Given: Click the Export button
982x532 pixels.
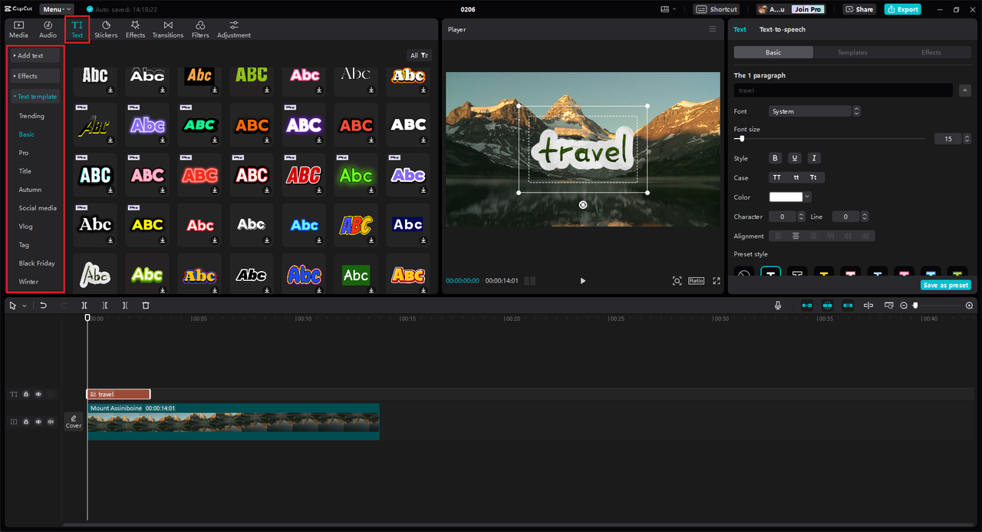Looking at the screenshot, I should click(x=902, y=9).
